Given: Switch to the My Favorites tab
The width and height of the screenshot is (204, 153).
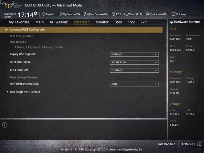Looking at the screenshot, I should pyautogui.click(x=19, y=22).
